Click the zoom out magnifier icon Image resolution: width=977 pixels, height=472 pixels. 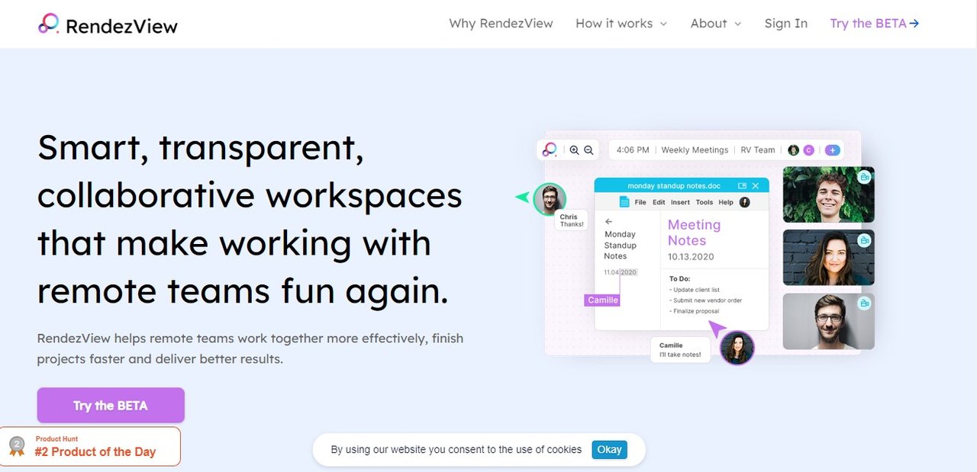[x=588, y=150]
